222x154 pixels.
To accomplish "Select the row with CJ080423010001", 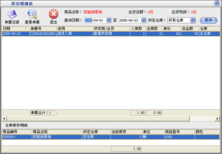I will (x=43, y=34).
